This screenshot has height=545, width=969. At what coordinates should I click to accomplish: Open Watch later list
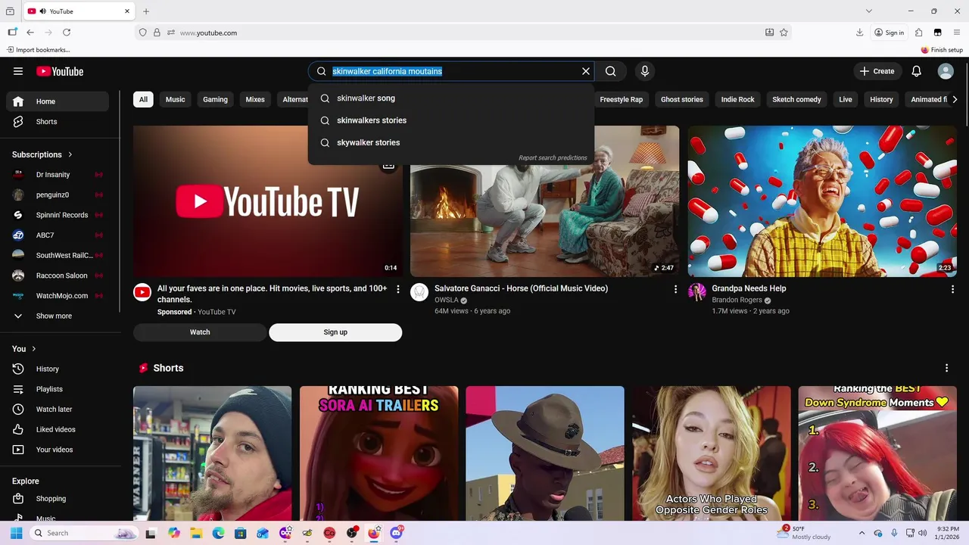click(x=58, y=410)
